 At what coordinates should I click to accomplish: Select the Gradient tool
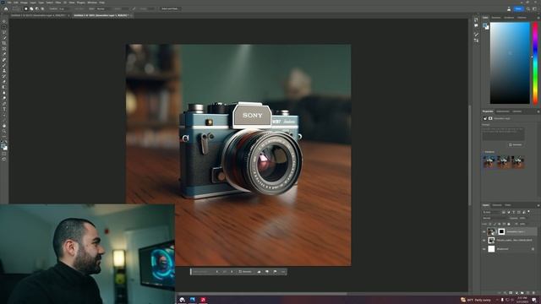coord(4,88)
